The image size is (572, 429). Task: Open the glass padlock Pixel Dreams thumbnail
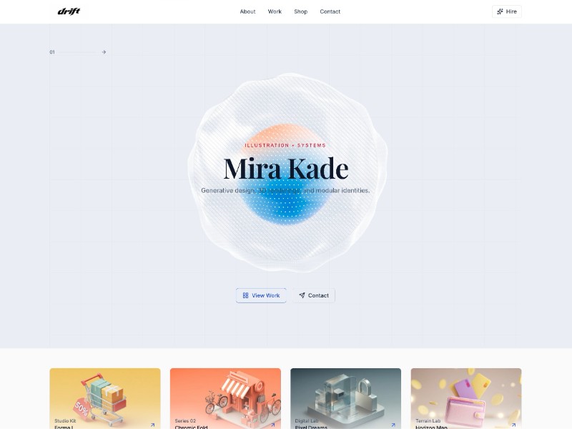(x=346, y=399)
